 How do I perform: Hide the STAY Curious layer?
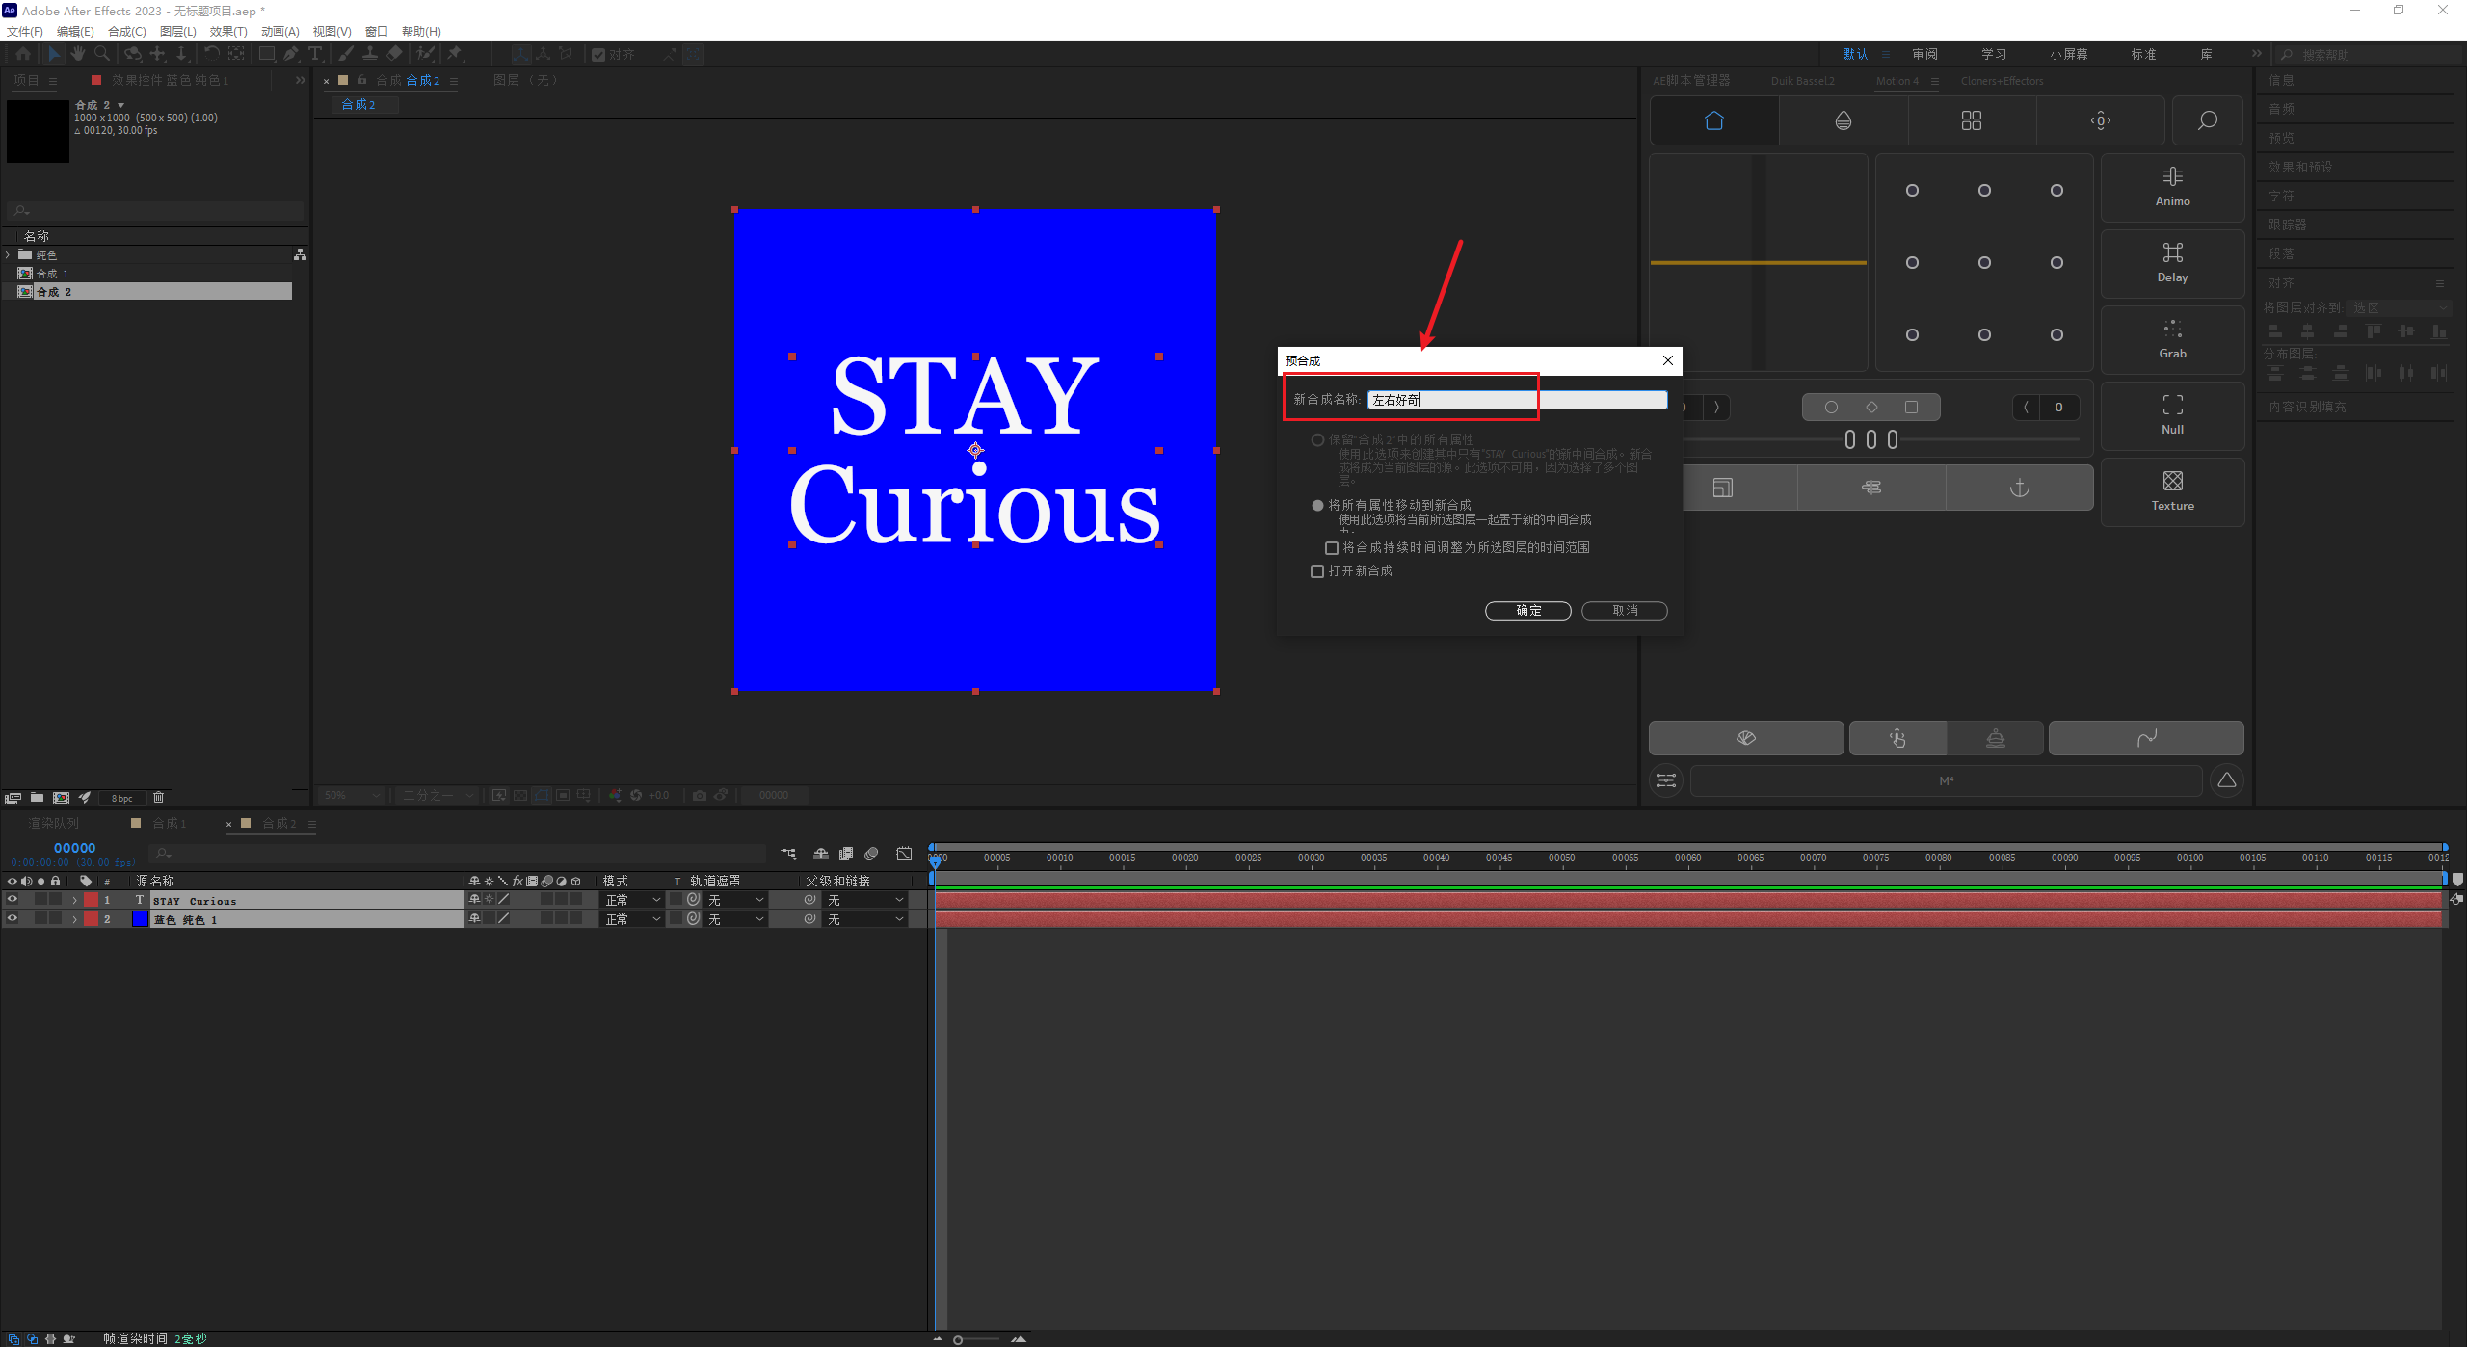pyautogui.click(x=13, y=900)
